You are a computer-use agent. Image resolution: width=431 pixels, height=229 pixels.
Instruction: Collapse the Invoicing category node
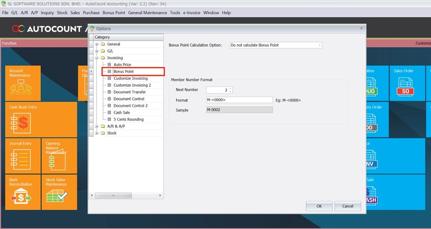(x=97, y=58)
